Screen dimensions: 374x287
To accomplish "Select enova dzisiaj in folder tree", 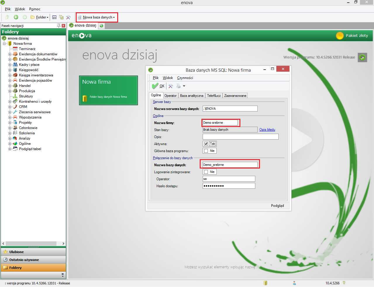I will [18, 38].
